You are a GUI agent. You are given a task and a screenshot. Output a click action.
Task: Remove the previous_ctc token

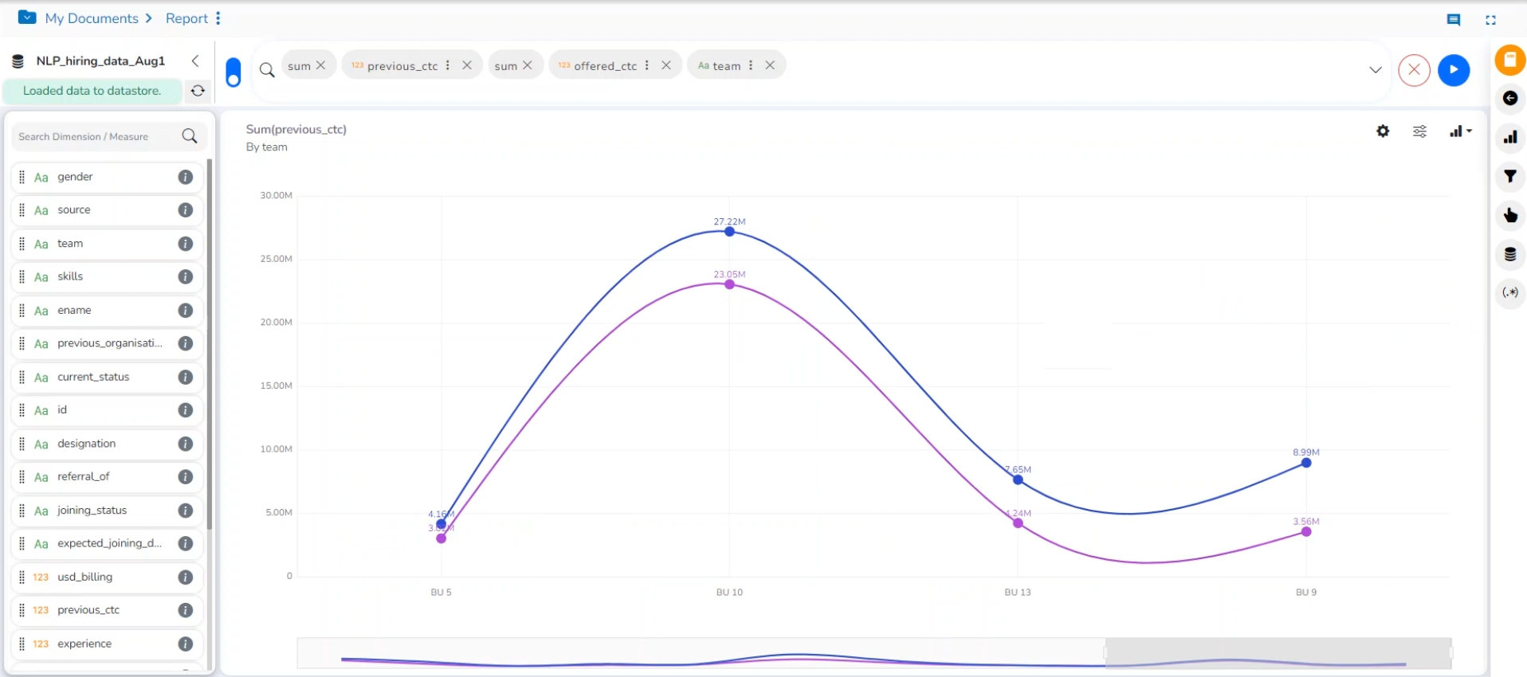point(467,65)
